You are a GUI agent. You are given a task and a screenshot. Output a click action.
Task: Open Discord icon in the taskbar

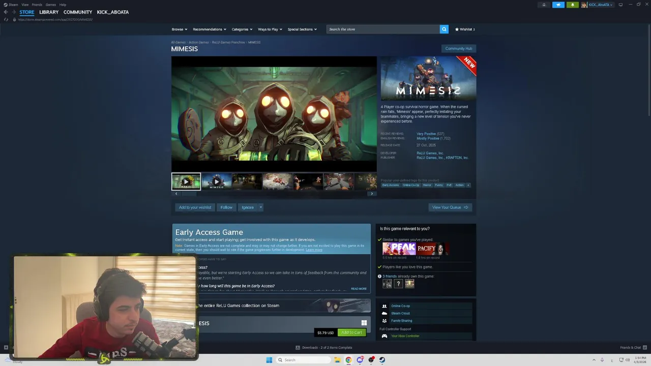[x=360, y=360]
